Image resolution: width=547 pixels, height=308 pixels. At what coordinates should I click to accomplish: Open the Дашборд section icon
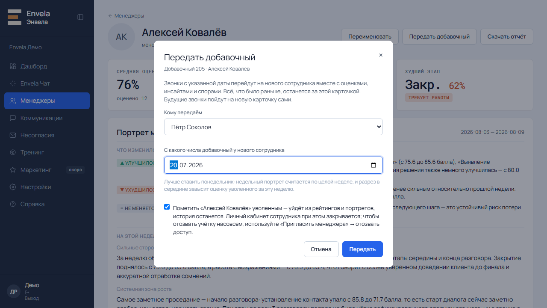[13, 66]
